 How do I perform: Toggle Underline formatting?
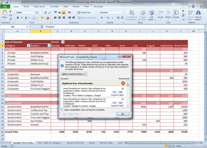tap(26, 18)
